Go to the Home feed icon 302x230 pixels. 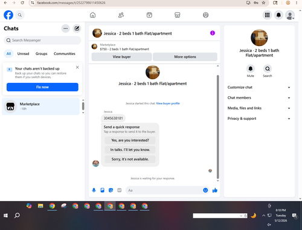(92, 15)
